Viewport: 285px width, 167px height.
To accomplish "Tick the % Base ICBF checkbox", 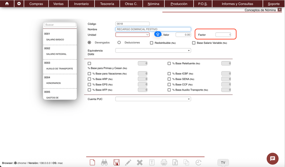I will [x=169, y=74].
